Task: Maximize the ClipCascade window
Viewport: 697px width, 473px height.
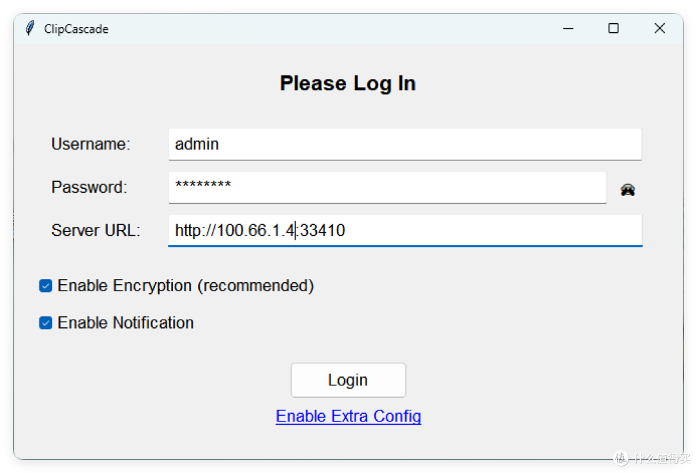Action: (614, 28)
